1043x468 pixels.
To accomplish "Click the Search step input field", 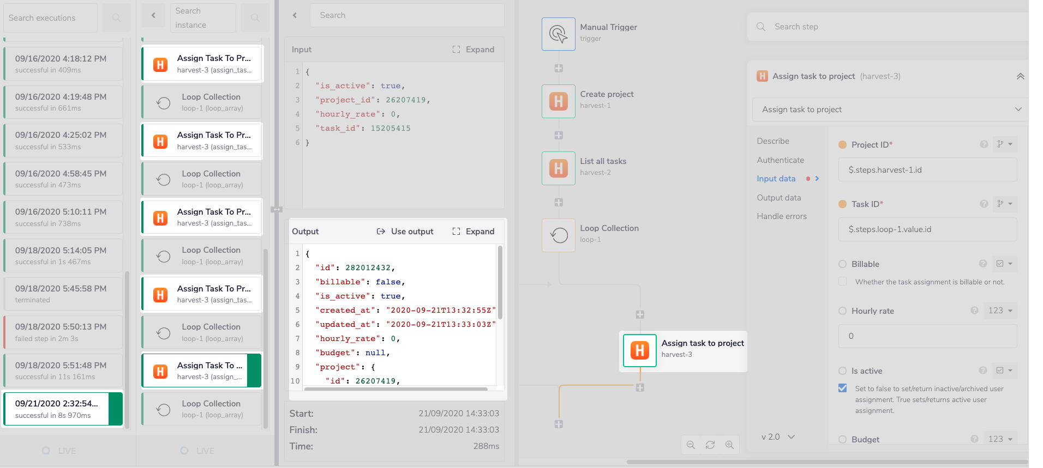I will (x=895, y=27).
